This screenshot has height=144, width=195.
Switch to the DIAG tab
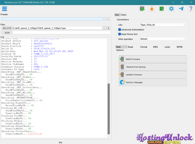pos(124,15)
